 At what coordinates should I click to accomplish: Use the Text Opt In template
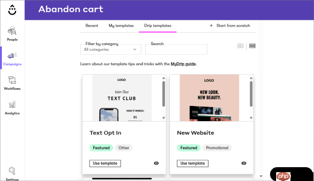click(x=105, y=163)
